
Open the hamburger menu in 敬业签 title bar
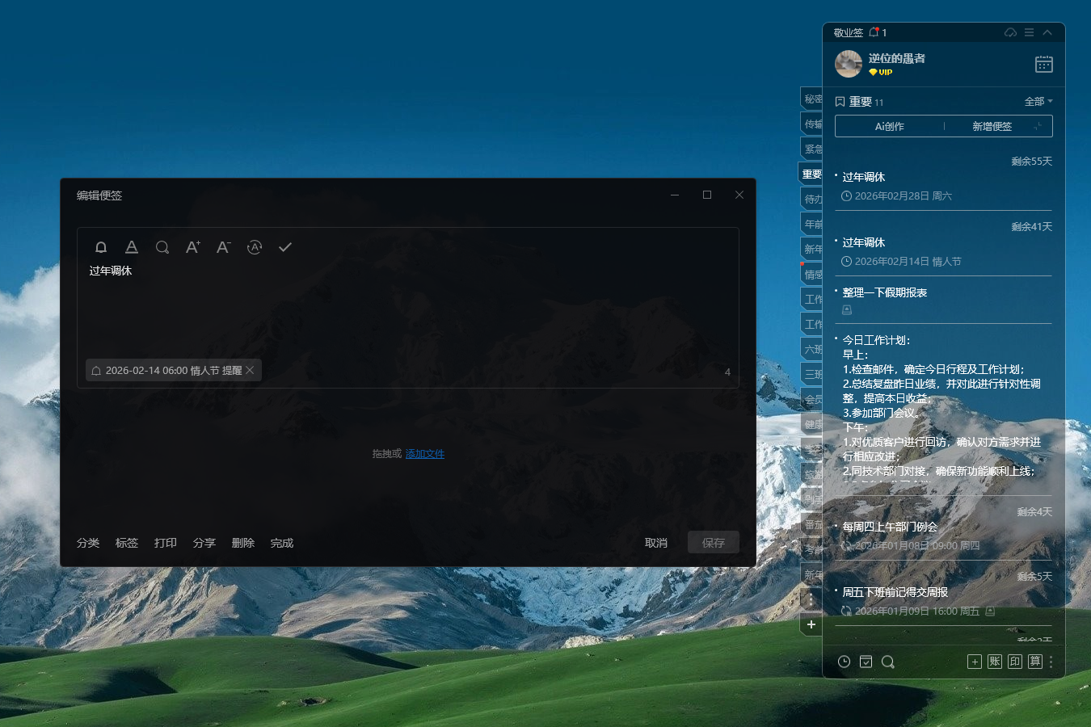coord(1029,32)
